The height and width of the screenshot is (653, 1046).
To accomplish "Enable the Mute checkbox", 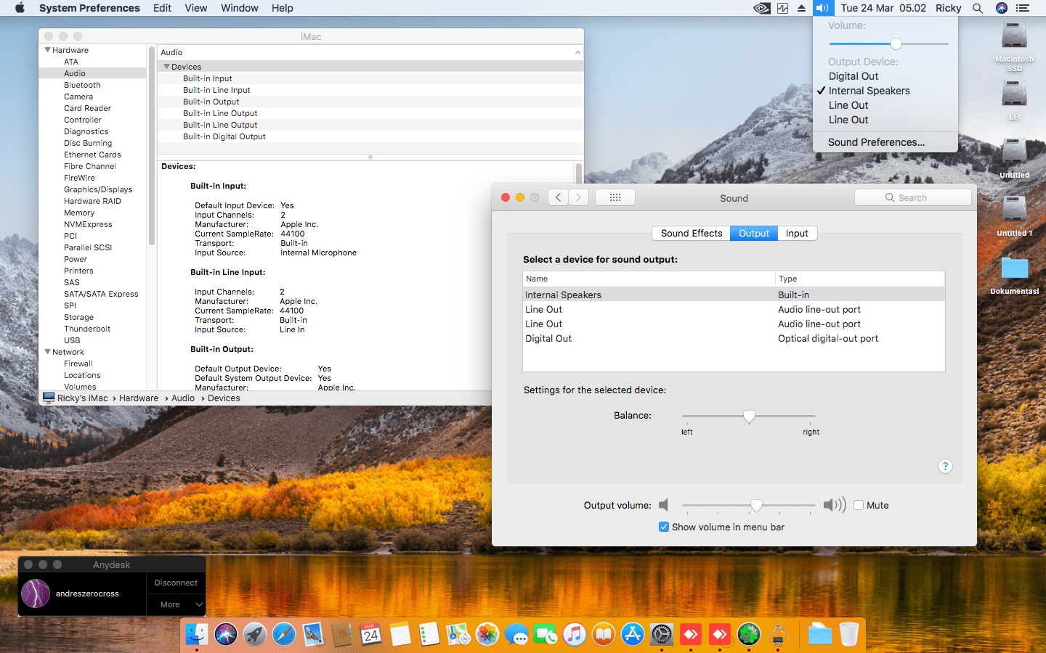I will pyautogui.click(x=859, y=505).
